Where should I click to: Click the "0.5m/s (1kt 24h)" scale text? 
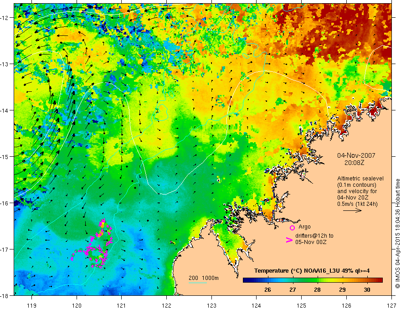point(357,204)
